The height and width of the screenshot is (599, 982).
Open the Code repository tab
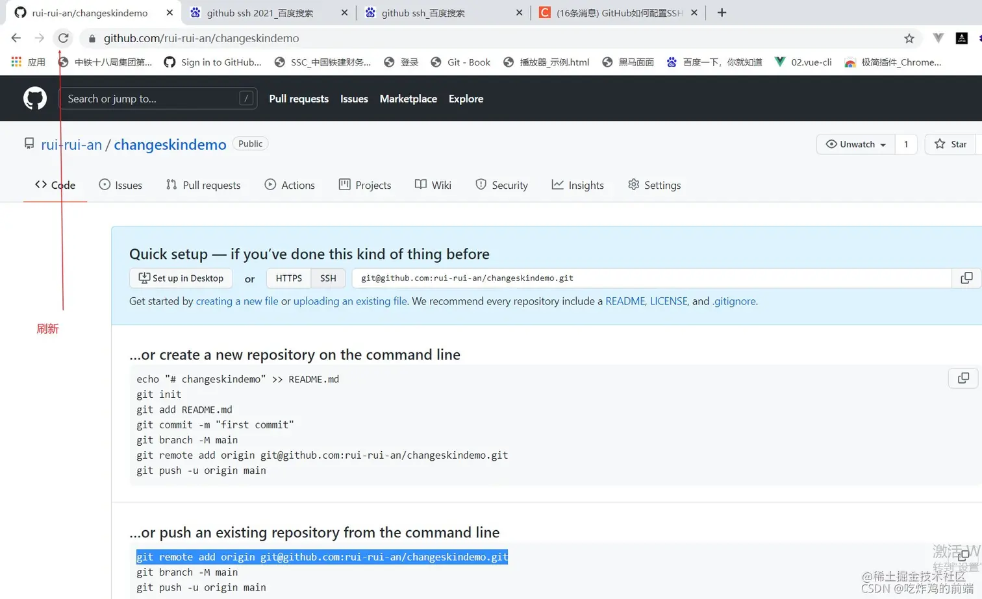pos(55,185)
